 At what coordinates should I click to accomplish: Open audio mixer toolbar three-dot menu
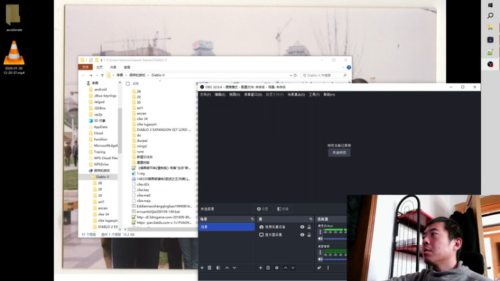[327, 268]
